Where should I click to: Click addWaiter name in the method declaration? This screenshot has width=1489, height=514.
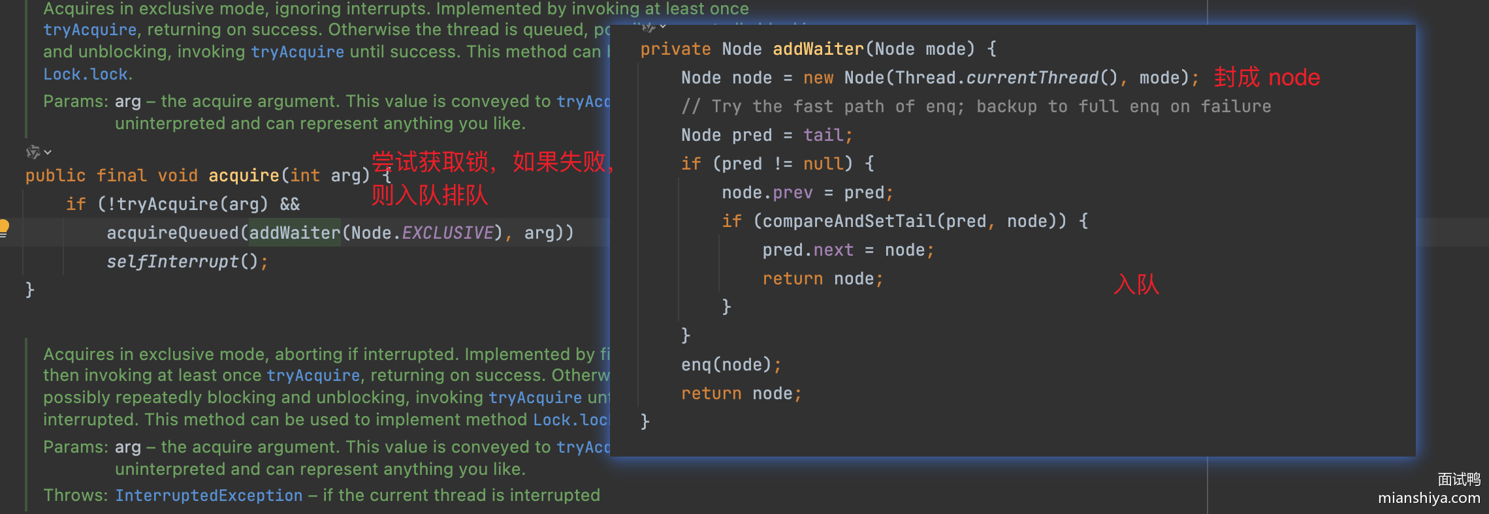818,49
